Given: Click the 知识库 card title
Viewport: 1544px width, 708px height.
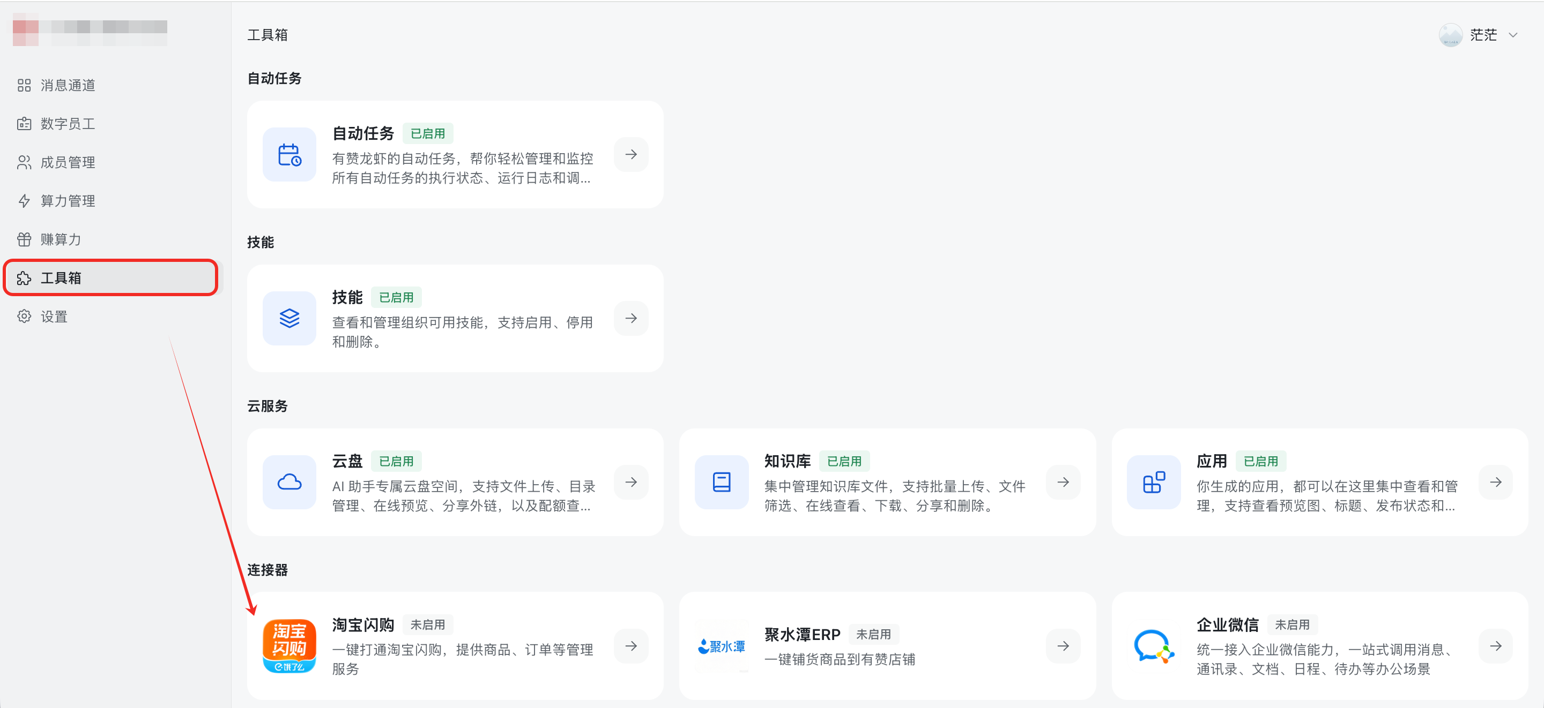Looking at the screenshot, I should pyautogui.click(x=787, y=461).
